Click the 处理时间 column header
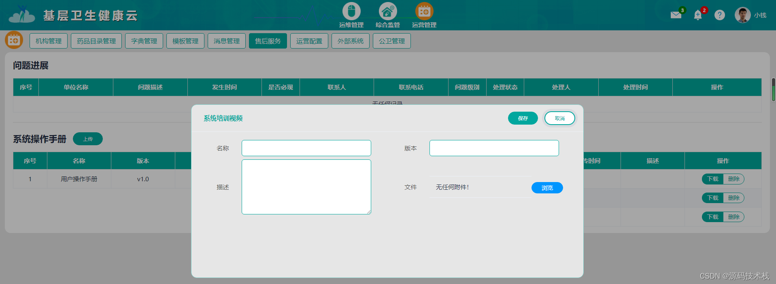This screenshot has height=284, width=776. [x=636, y=87]
